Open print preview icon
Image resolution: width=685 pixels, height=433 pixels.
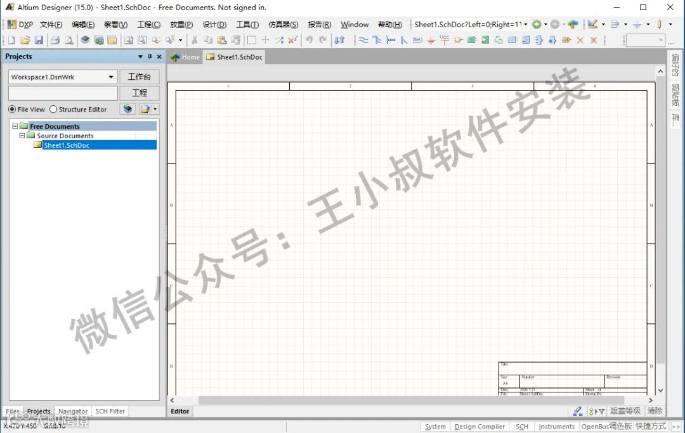[68, 40]
